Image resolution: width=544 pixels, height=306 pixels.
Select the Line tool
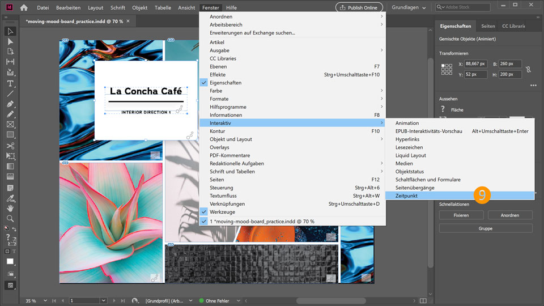[x=10, y=93]
